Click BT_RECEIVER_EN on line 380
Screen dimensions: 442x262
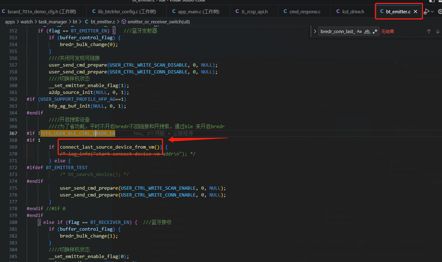[x=109, y=222]
